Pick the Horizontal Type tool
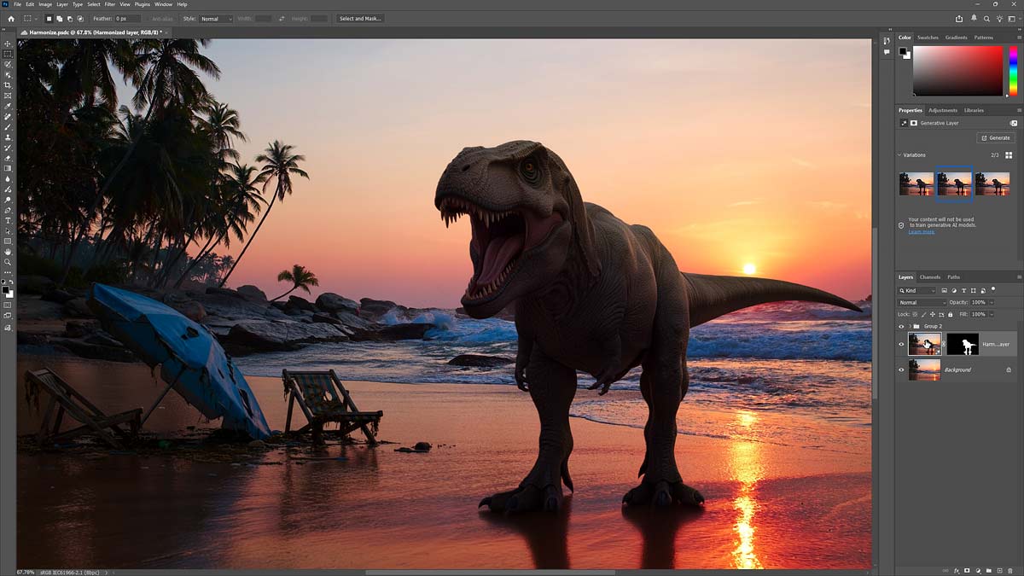This screenshot has width=1024, height=576. click(x=8, y=220)
